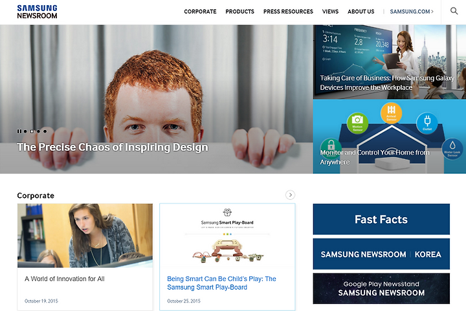Expand Corporate section with arrow button

point(290,195)
